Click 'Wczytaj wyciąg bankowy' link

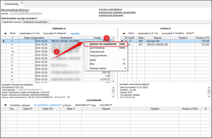pyautogui.click(x=110, y=9)
